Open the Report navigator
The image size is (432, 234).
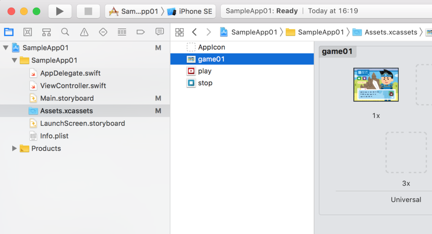pos(159,32)
